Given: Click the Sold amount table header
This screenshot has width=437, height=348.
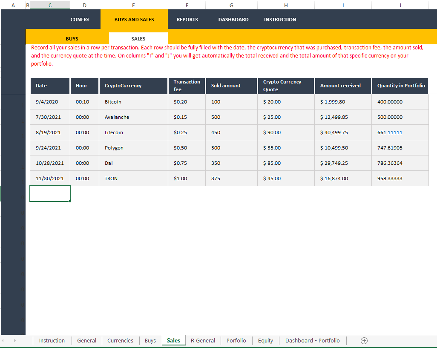Looking at the screenshot, I should (231, 86).
